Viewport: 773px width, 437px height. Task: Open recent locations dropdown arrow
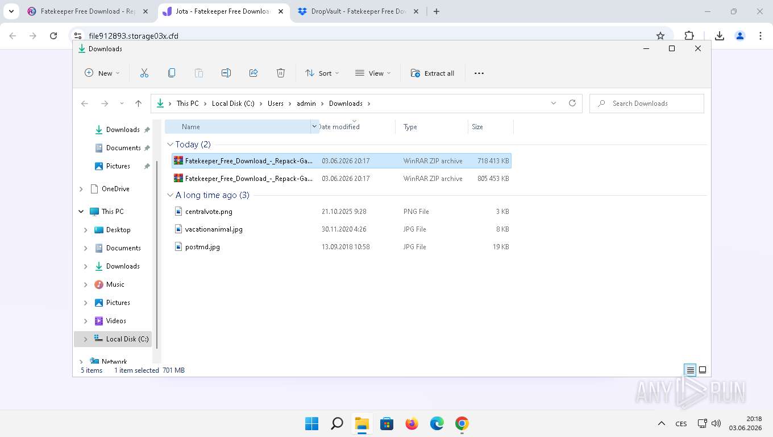pyautogui.click(x=122, y=103)
